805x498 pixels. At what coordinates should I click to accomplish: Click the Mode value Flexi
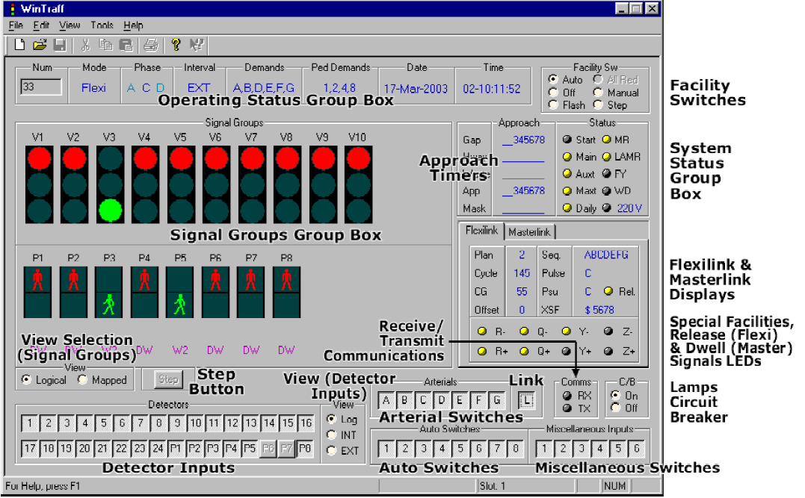coord(93,87)
